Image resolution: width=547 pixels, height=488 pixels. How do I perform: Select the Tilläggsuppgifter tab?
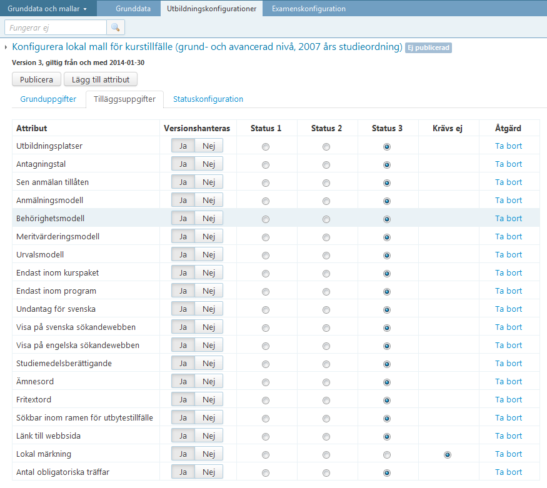[x=124, y=99]
